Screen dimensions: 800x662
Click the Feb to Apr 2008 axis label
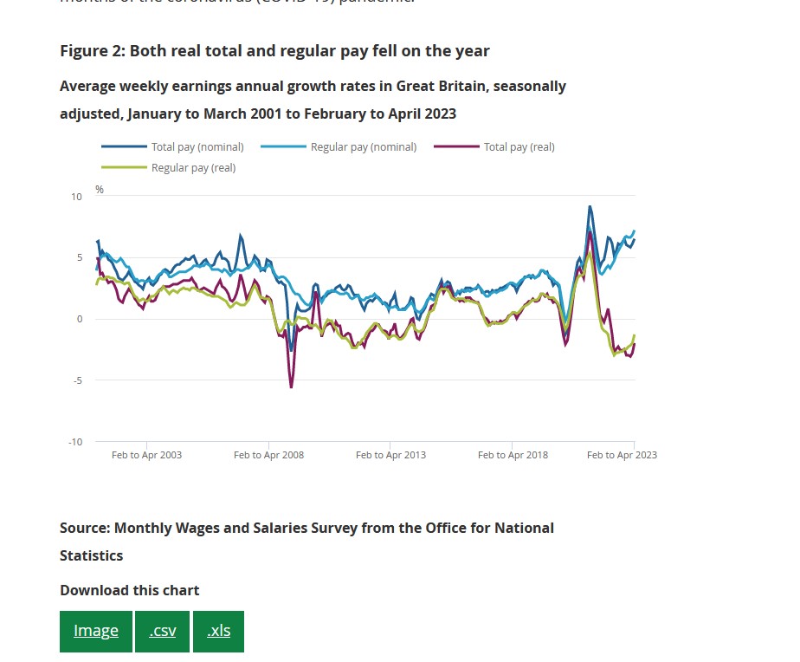click(x=268, y=455)
